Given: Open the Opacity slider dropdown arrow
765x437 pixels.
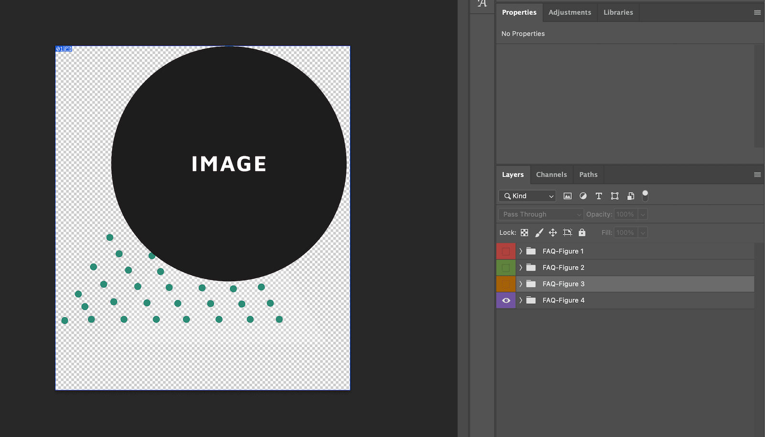Looking at the screenshot, I should click(643, 214).
